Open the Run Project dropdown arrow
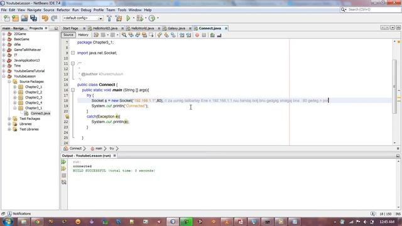The width and height of the screenshot is (402, 226). pos(133,18)
